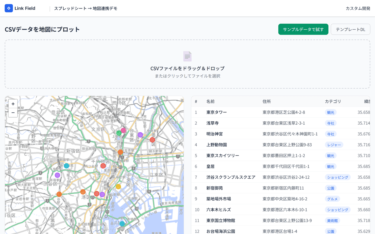Click the 公園 badge in 新宿御苑 row
The height and width of the screenshot is (234, 375).
331,188
